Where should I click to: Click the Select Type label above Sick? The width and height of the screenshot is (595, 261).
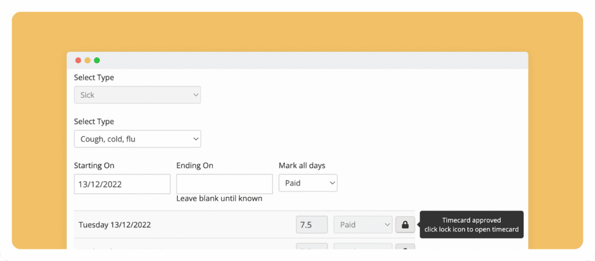[x=94, y=78]
